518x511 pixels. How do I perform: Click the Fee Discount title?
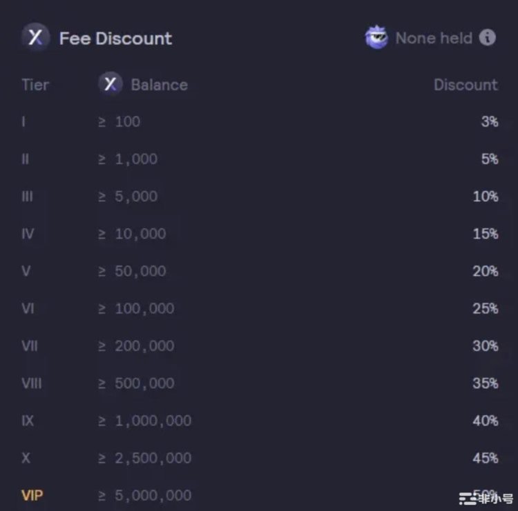coord(115,38)
